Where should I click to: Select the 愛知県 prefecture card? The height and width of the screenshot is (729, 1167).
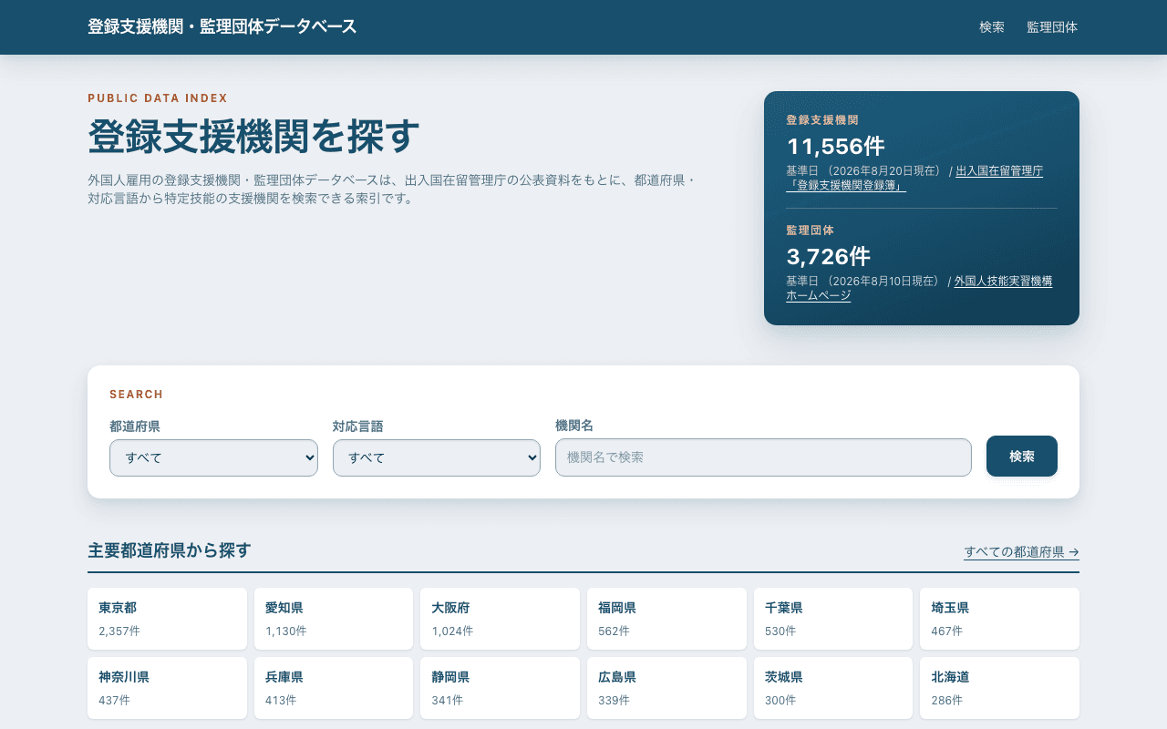tap(334, 619)
